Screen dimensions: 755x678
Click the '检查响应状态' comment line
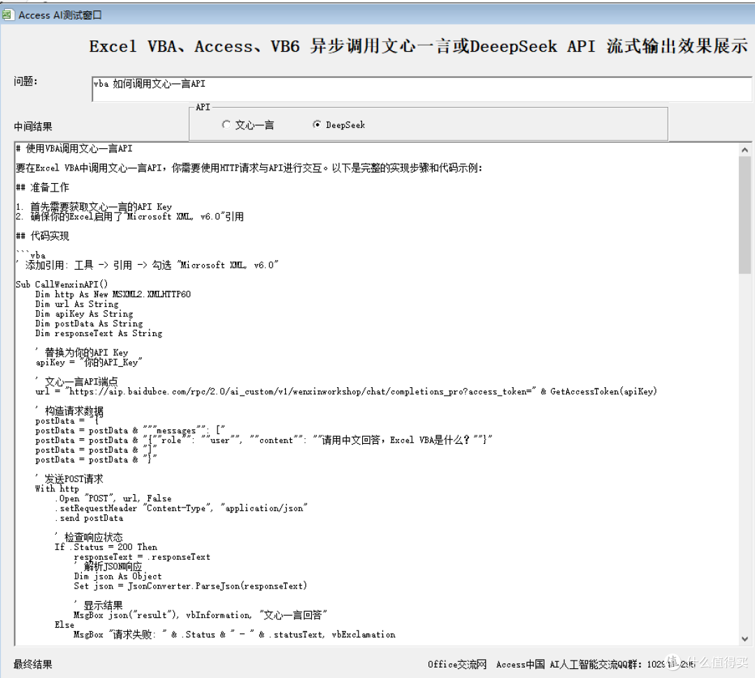tap(89, 537)
